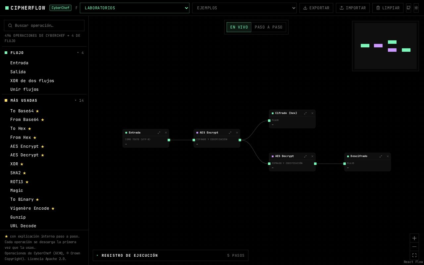The height and width of the screenshot is (265, 424).
Task: Close the Cifrado (hex) node
Action: [312, 113]
